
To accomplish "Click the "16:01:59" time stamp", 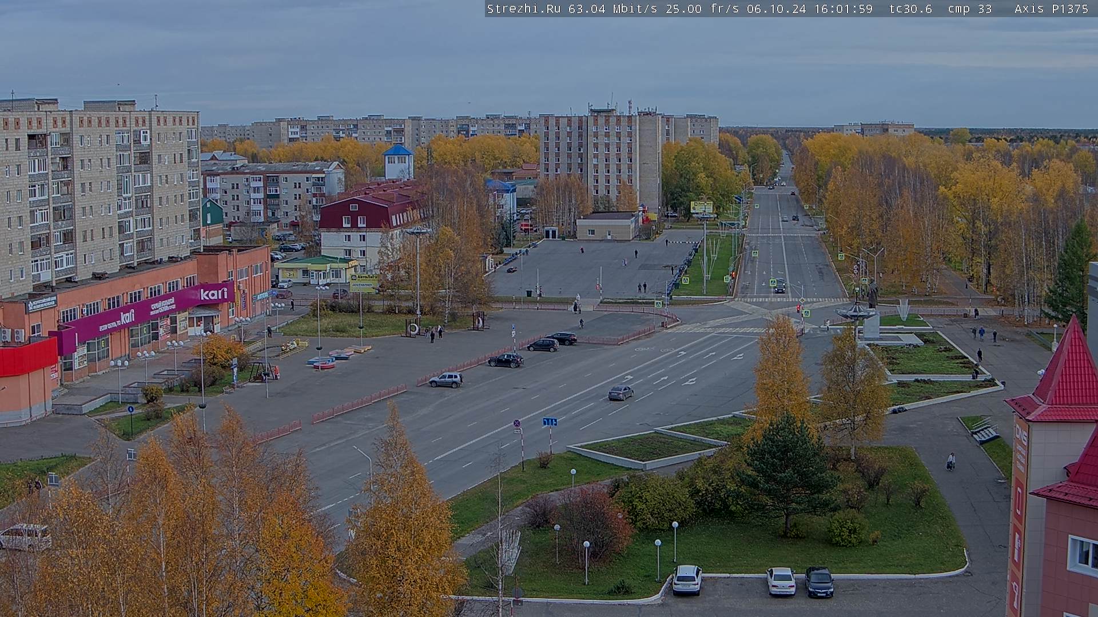I will click(843, 9).
